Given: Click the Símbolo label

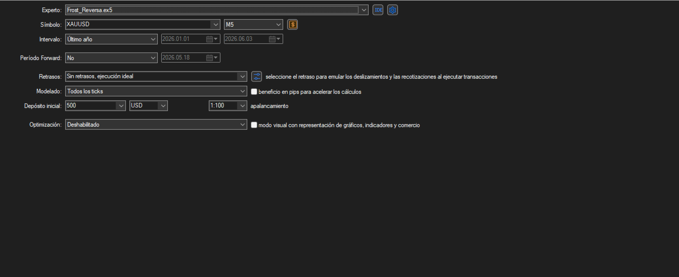Looking at the screenshot, I should pyautogui.click(x=51, y=25).
